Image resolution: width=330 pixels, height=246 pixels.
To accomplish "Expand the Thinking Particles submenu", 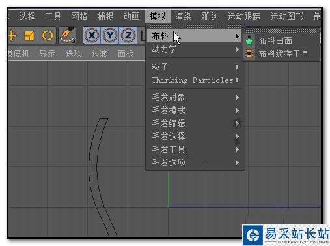I will (x=195, y=80).
